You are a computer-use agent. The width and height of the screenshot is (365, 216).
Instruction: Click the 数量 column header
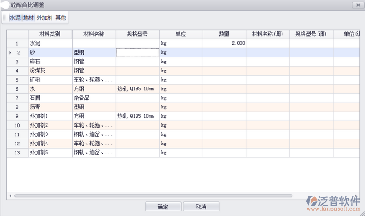coord(224,34)
